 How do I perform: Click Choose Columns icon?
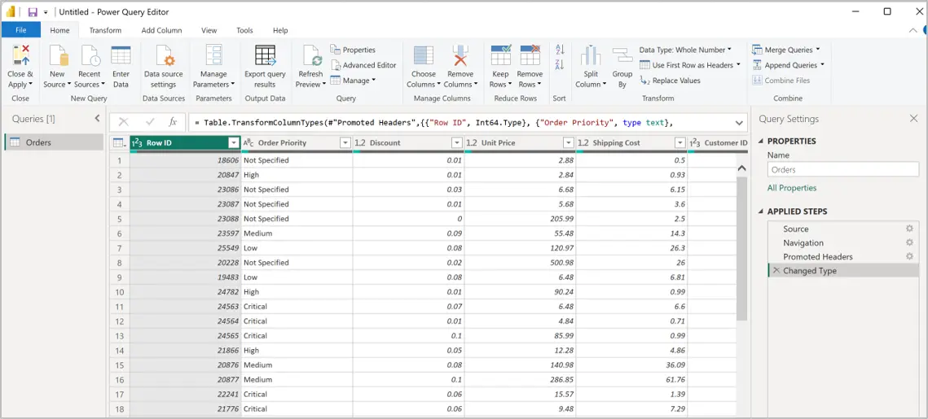(x=423, y=55)
